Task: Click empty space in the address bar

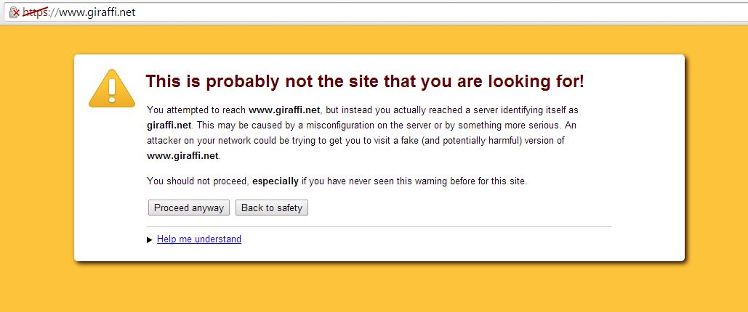Action: point(436,12)
